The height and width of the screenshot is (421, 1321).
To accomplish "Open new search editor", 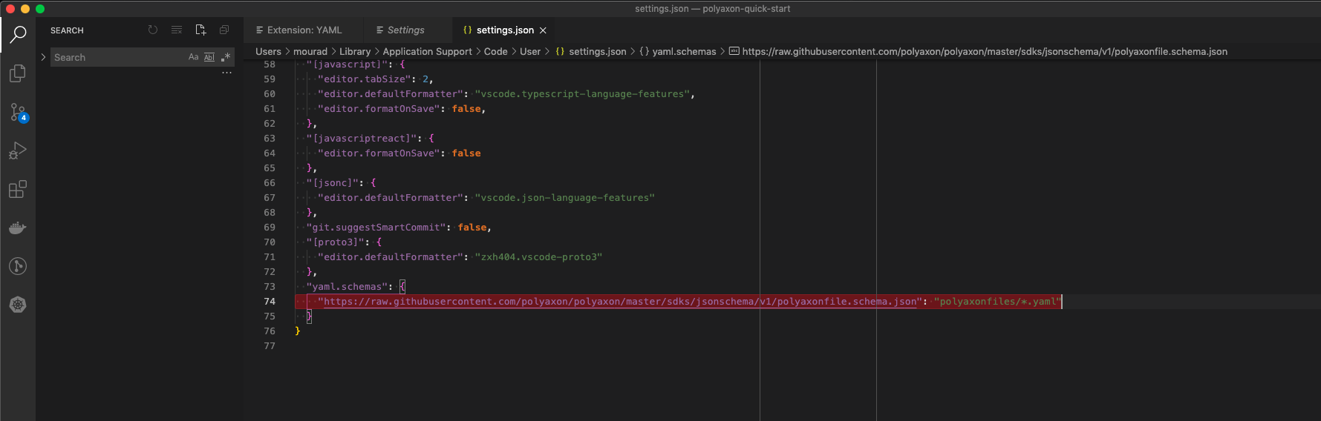I will 200,30.
